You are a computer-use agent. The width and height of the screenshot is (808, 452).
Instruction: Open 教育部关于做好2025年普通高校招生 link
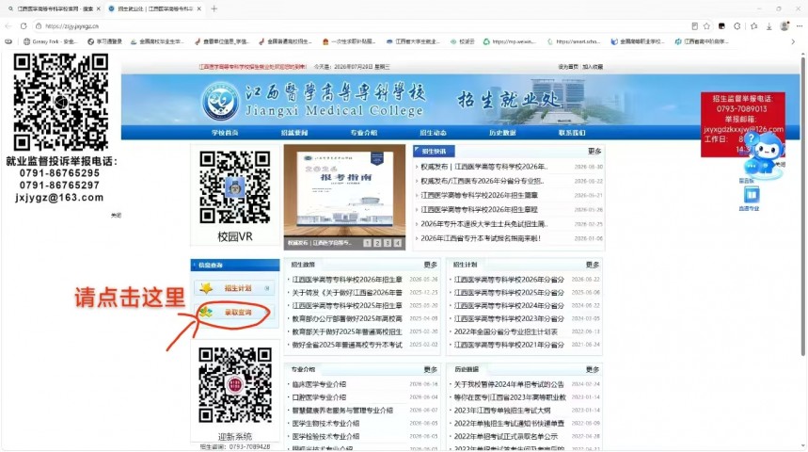[347, 331]
